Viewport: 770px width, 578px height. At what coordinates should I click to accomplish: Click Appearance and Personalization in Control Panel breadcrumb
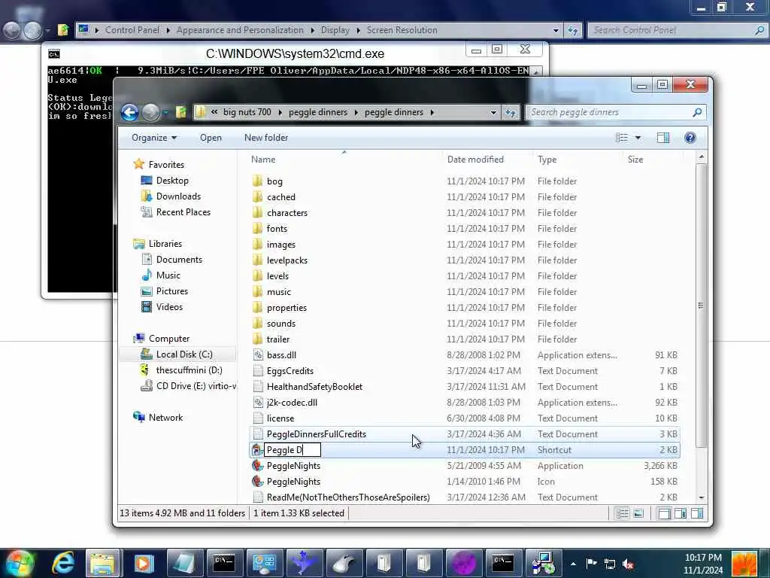(240, 30)
